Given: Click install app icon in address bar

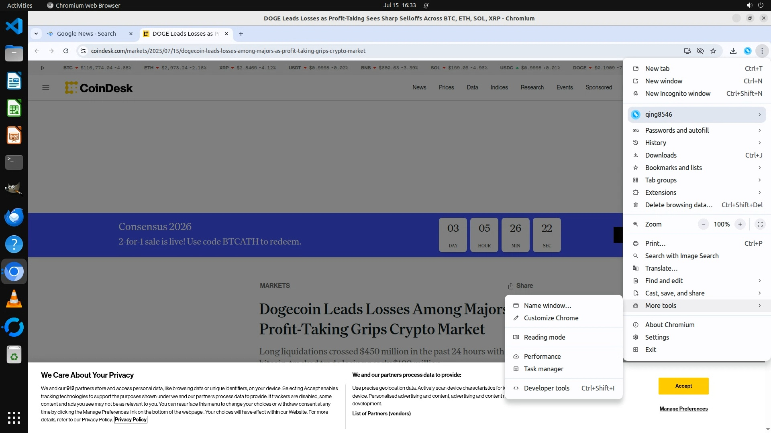Looking at the screenshot, I should pos(687,51).
